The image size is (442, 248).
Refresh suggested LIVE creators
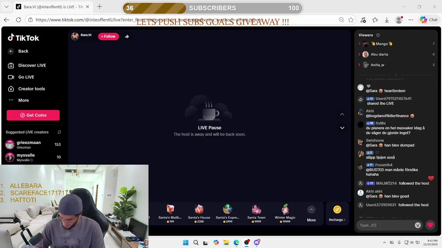pos(59,132)
